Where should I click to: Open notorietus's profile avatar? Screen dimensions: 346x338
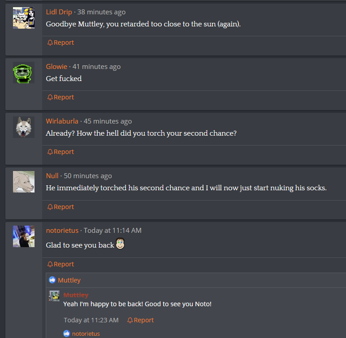coord(24,236)
